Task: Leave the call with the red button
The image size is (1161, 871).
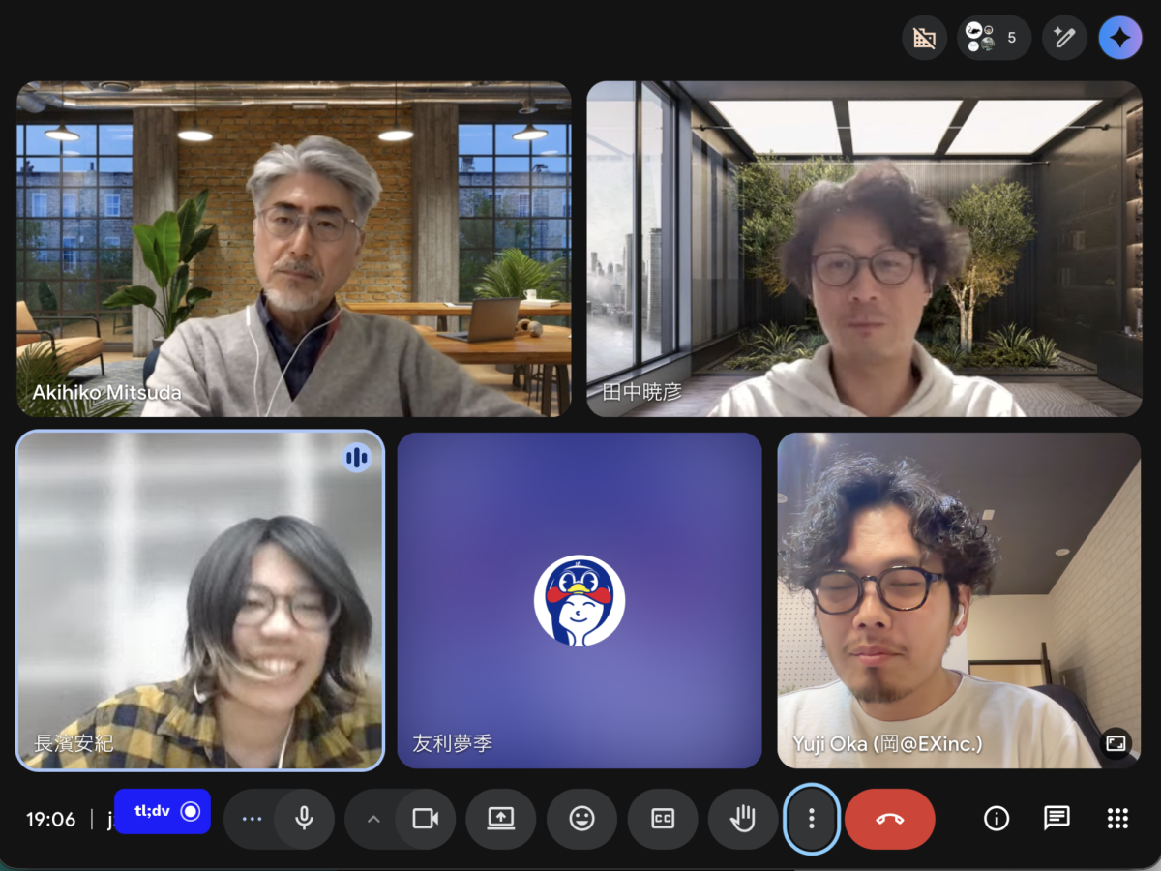Action: click(x=889, y=819)
